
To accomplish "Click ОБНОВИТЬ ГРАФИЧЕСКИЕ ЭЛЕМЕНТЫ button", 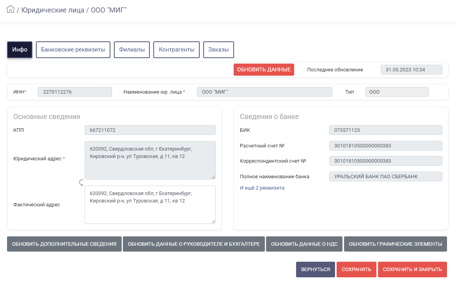I will (396, 244).
